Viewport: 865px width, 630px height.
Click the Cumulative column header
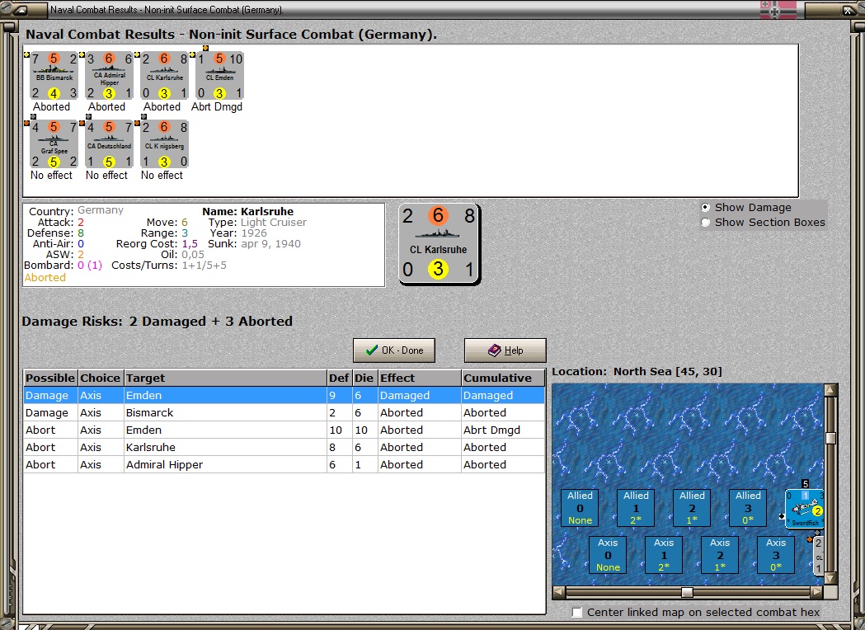coord(502,378)
